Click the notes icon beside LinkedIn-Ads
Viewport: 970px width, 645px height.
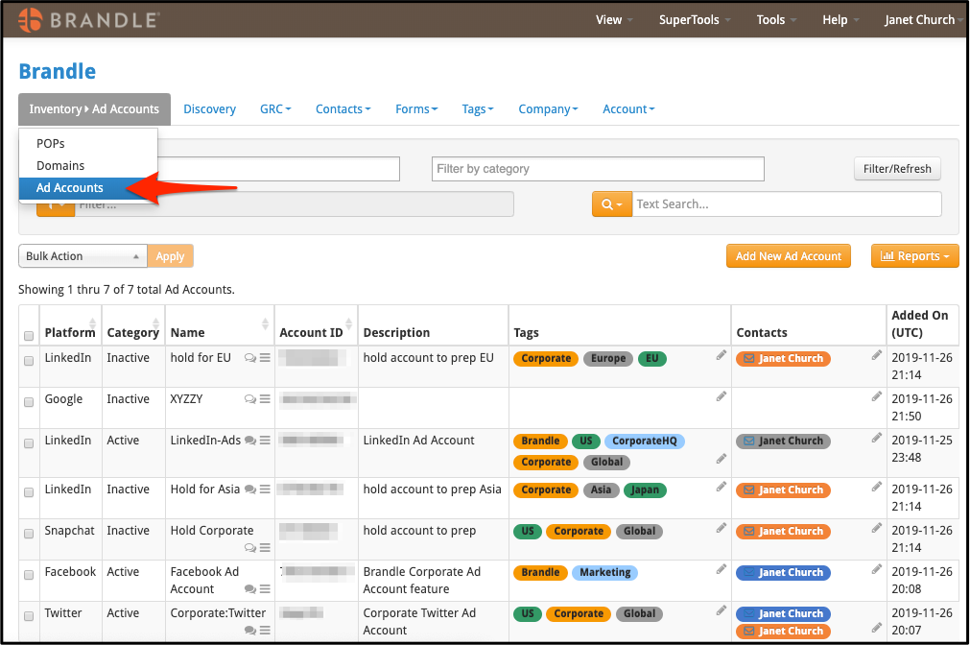click(266, 439)
